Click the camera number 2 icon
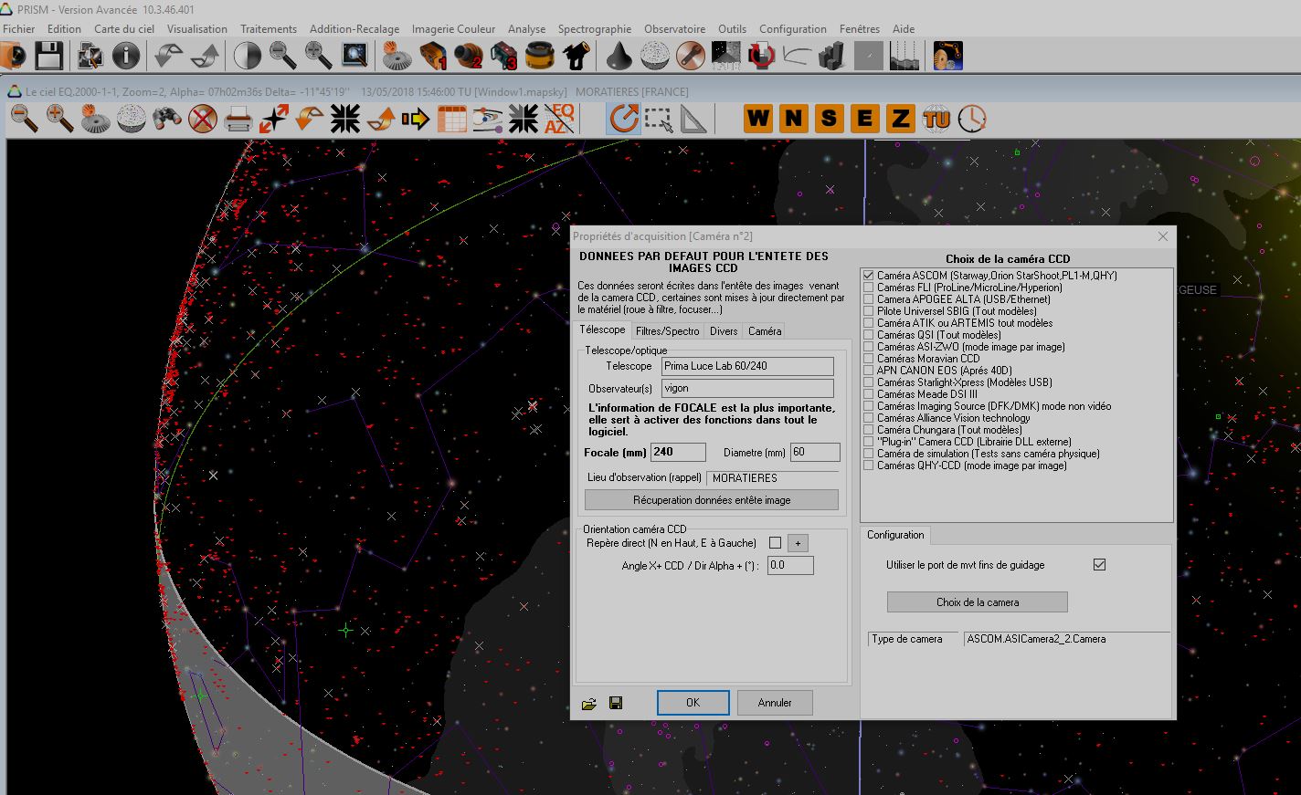Image resolution: width=1301 pixels, height=795 pixels. point(469,57)
